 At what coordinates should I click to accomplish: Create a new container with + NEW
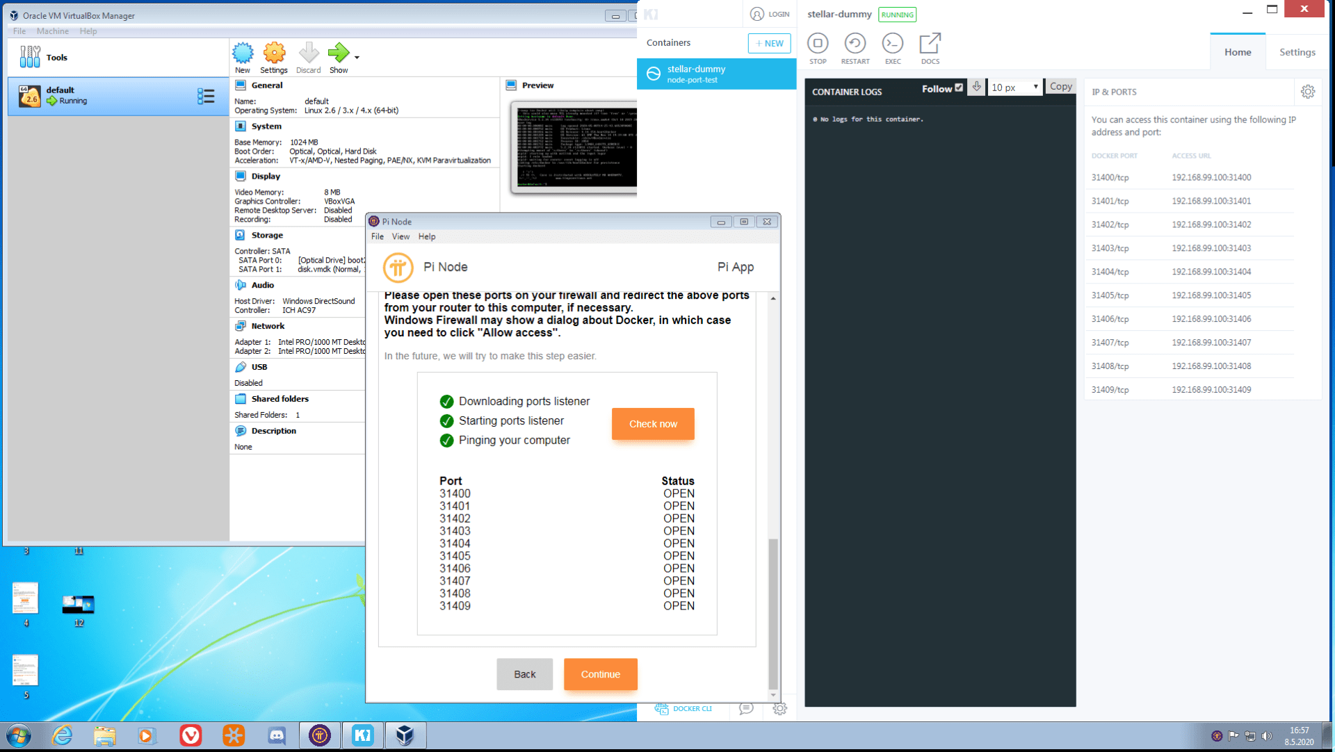click(770, 43)
